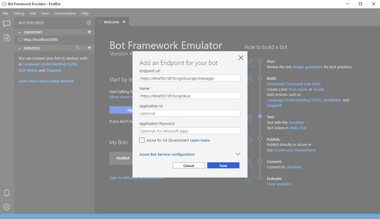Open the FirstBot entry in My Bots
This screenshot has width=380, height=219.
point(123,158)
